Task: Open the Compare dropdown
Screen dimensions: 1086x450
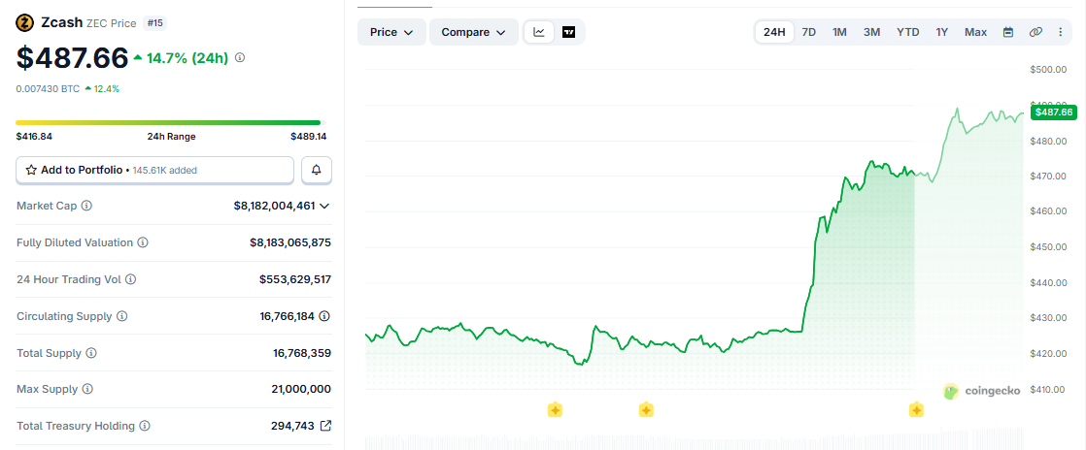Action: point(474,32)
